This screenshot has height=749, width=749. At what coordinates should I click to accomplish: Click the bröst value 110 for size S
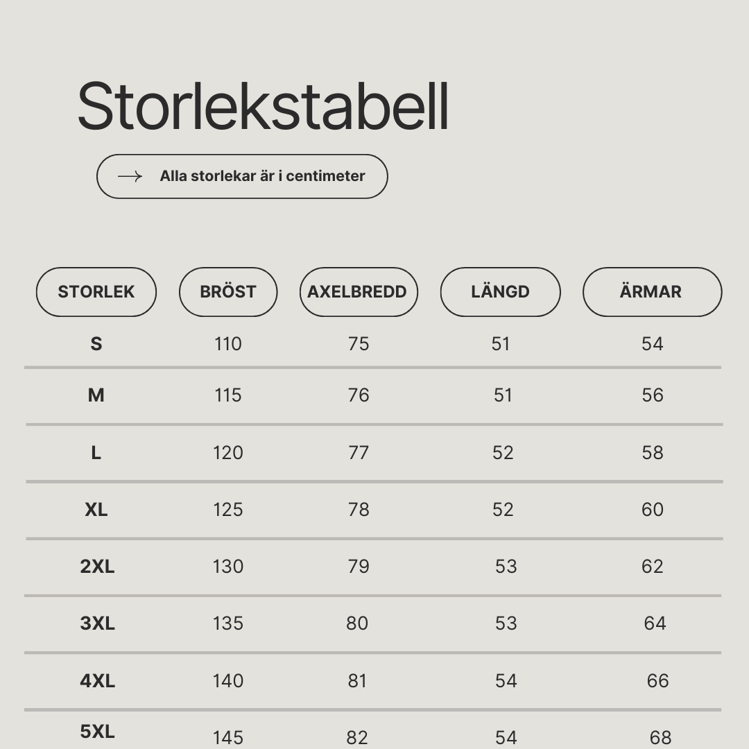(x=228, y=344)
